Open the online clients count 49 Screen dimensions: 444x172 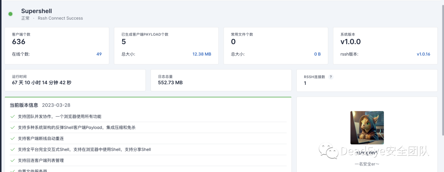pyautogui.click(x=99, y=54)
